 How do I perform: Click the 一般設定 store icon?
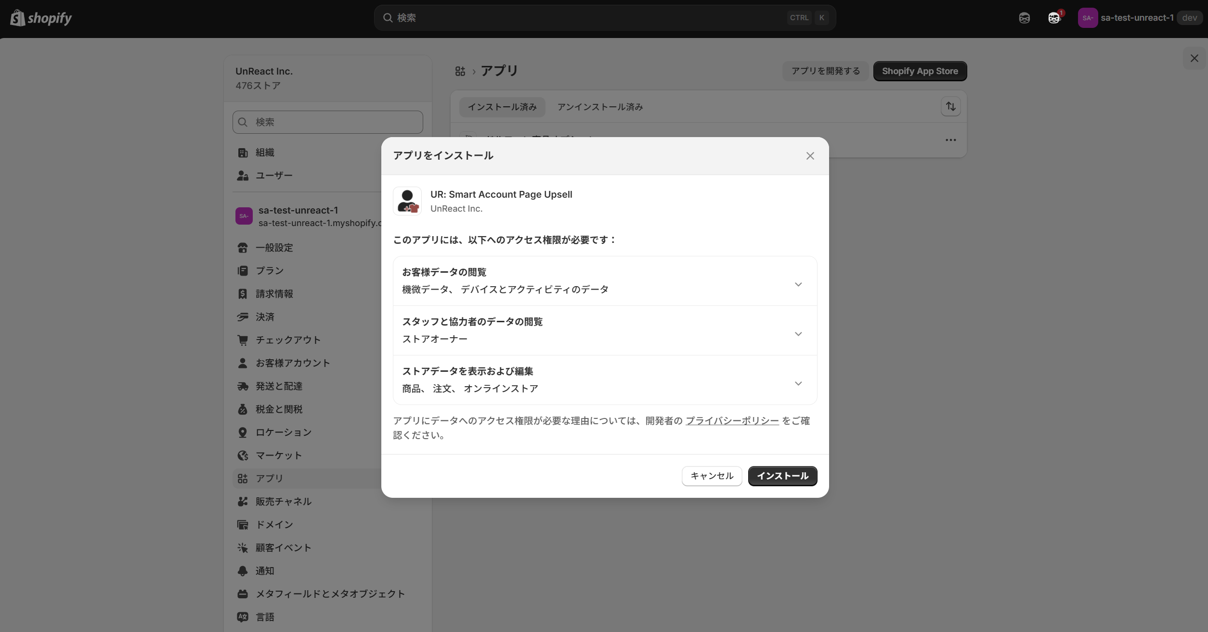[243, 248]
